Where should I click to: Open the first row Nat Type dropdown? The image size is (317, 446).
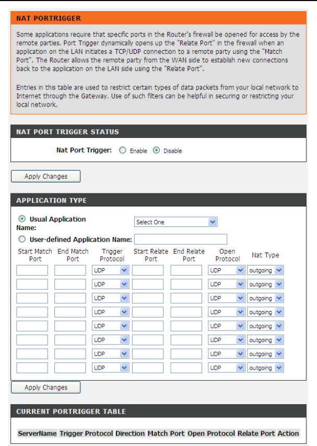click(265, 270)
